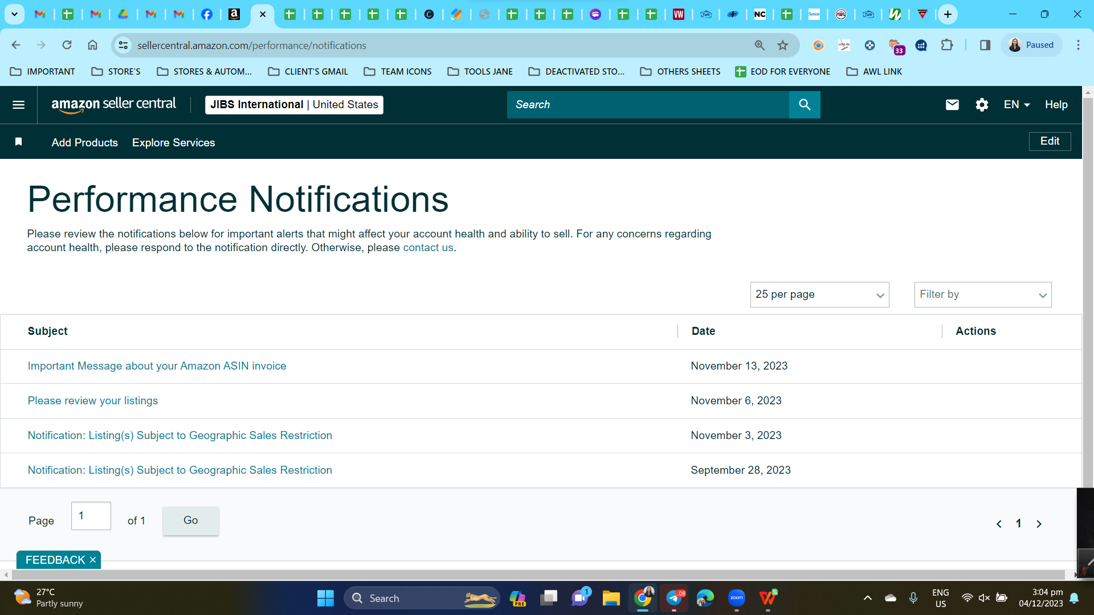Open the AWL LINK bookmarks folder
Screen dimensions: 1094x615
874,72
